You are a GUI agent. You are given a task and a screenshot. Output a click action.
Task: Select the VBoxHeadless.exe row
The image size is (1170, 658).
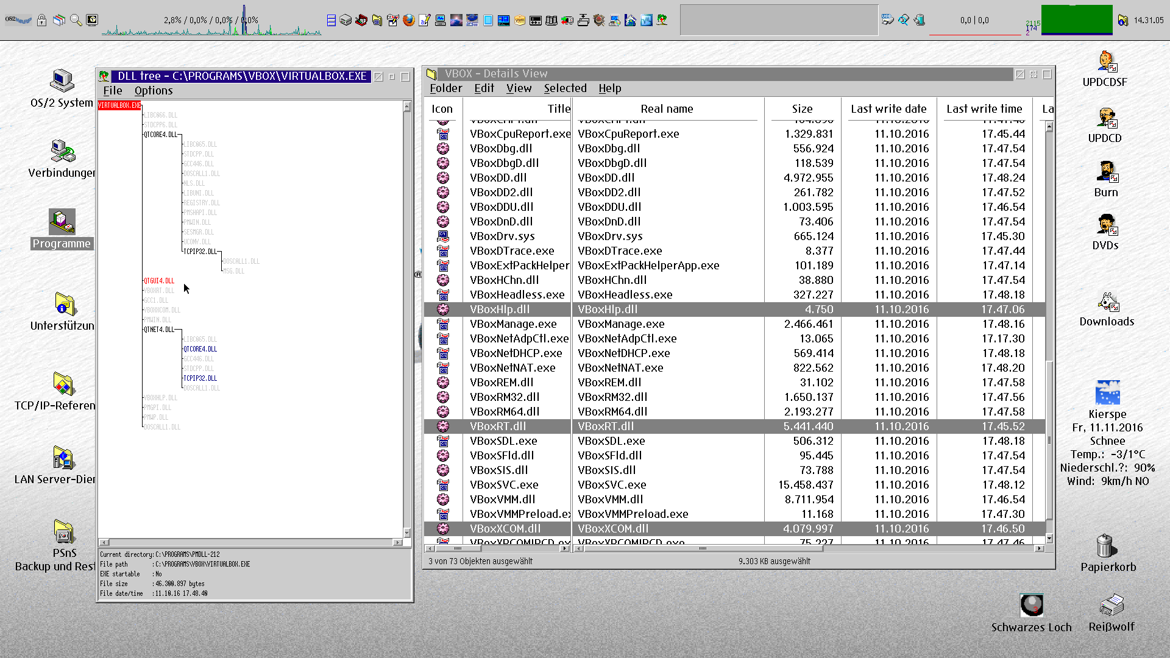pos(734,294)
